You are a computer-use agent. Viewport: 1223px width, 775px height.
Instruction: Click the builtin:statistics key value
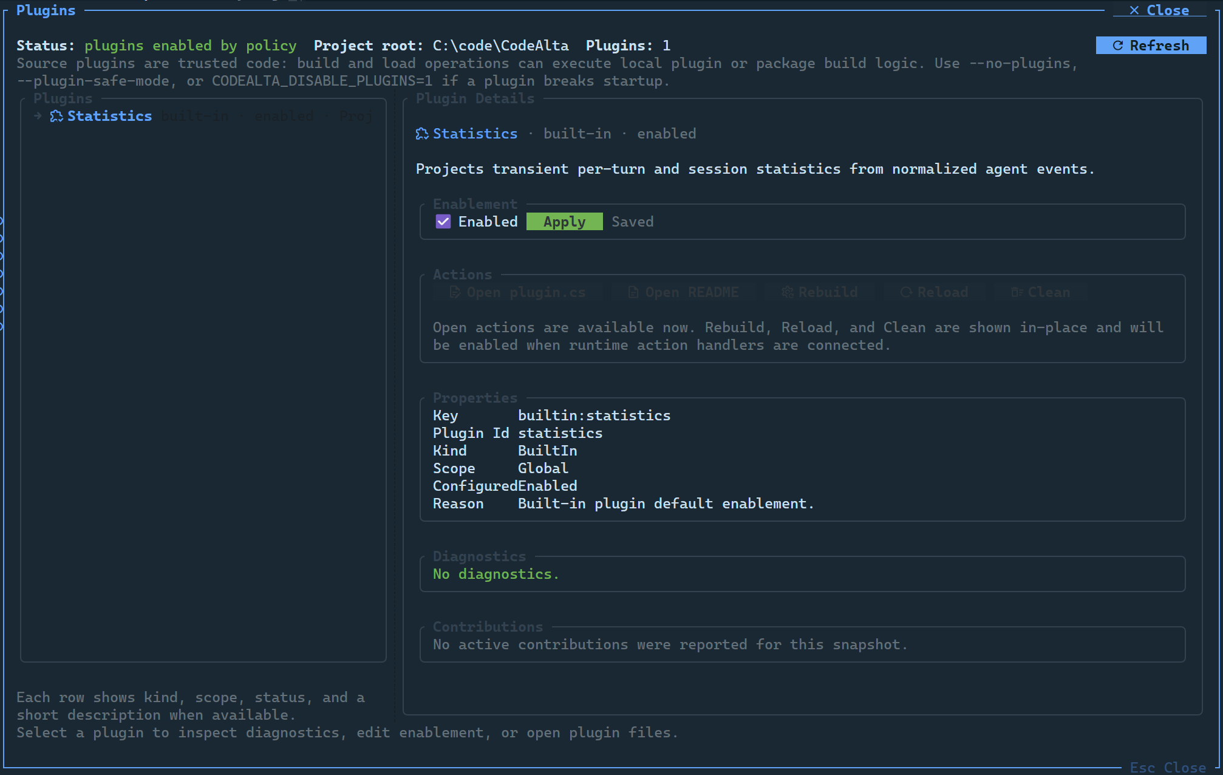tap(594, 415)
